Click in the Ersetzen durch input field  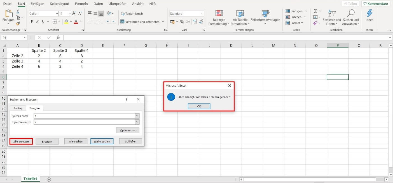tap(84, 122)
